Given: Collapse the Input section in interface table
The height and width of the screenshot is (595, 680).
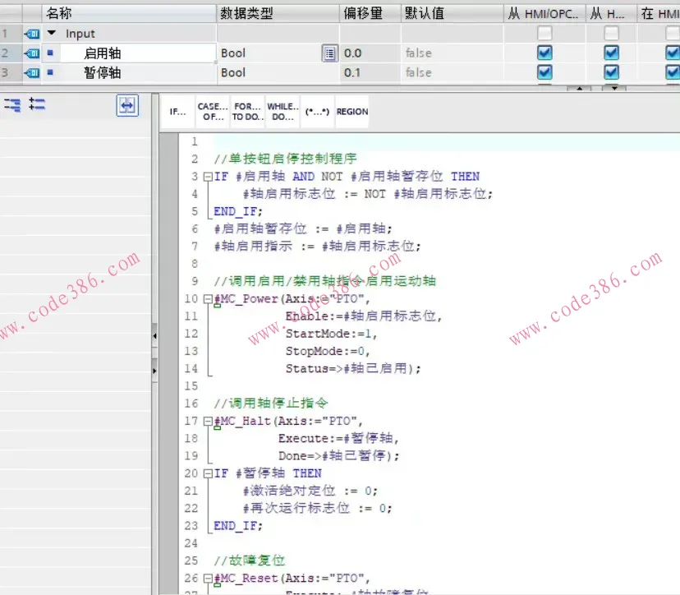Looking at the screenshot, I should (52, 33).
